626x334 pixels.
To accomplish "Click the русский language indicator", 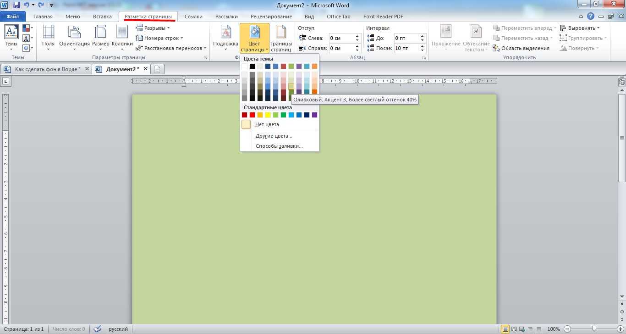I will (x=118, y=329).
